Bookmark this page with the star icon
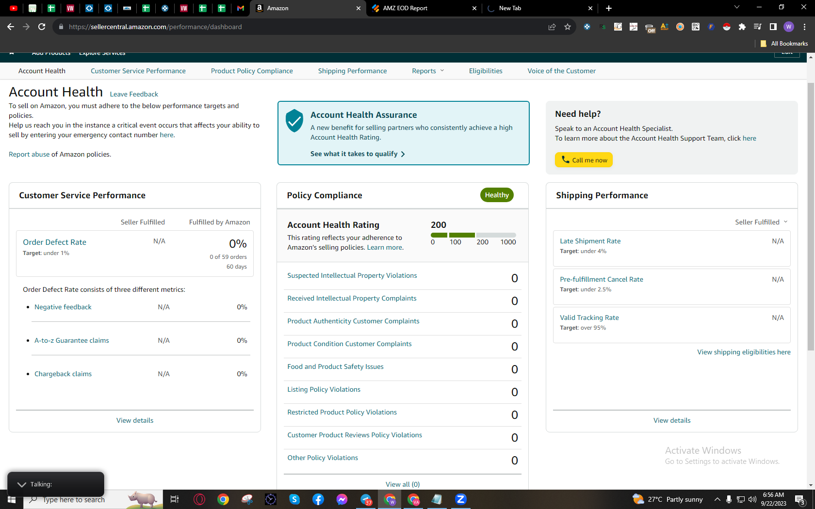815x509 pixels. [568, 27]
